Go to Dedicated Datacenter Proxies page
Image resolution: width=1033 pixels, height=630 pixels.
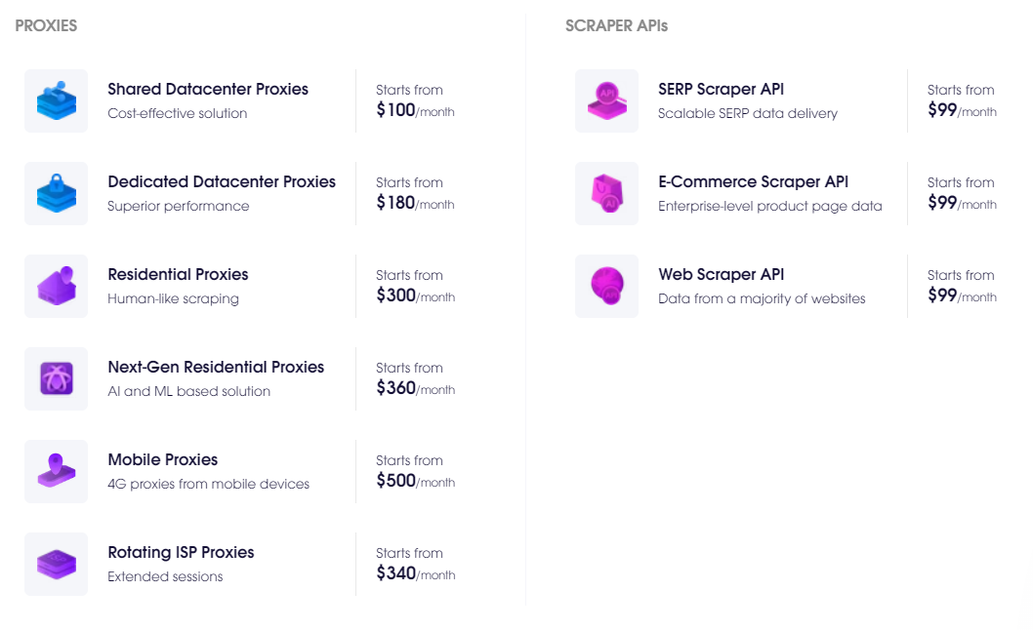tap(222, 181)
